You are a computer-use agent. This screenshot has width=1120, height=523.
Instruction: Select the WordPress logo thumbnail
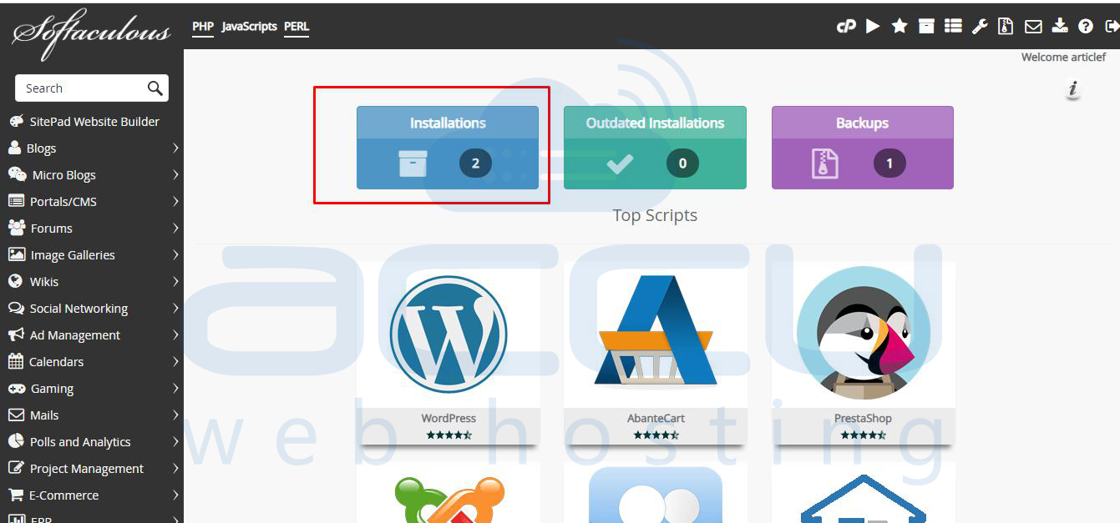click(x=449, y=334)
